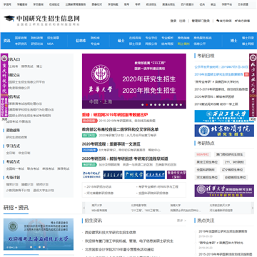Select the active red carousel dot

(x=147, y=105)
